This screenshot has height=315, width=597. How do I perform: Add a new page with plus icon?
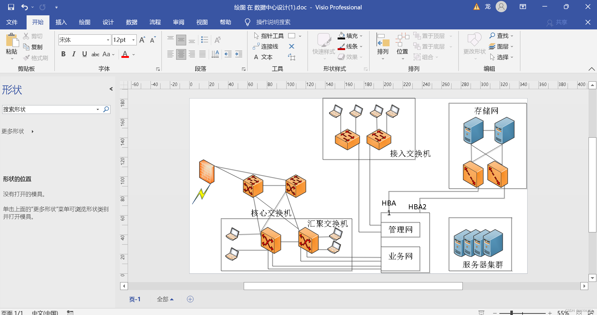(190, 299)
